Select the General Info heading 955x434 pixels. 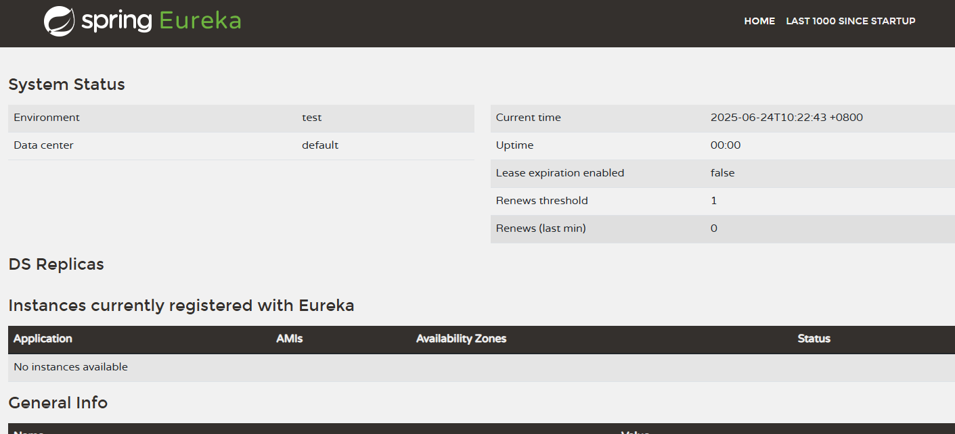(x=58, y=403)
